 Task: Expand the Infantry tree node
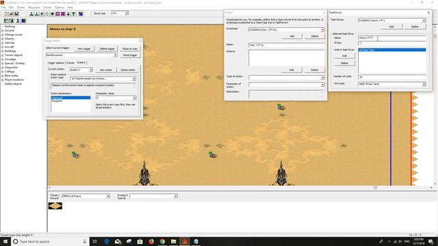3,39
